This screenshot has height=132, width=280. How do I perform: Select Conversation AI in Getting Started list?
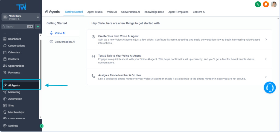65,42
